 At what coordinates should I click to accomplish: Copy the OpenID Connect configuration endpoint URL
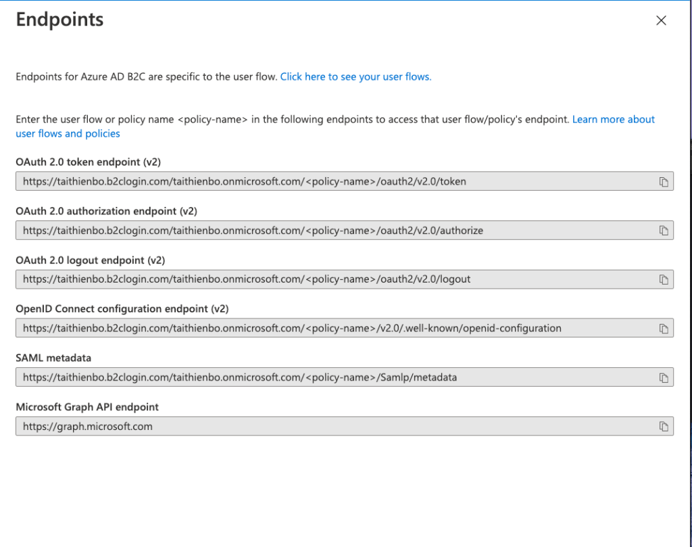coord(665,328)
